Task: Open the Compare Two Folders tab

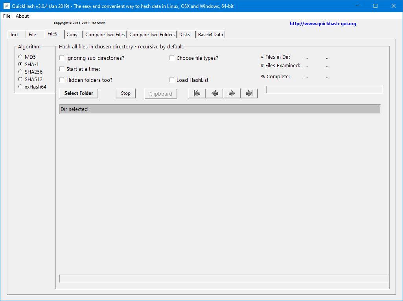Action: pos(152,35)
